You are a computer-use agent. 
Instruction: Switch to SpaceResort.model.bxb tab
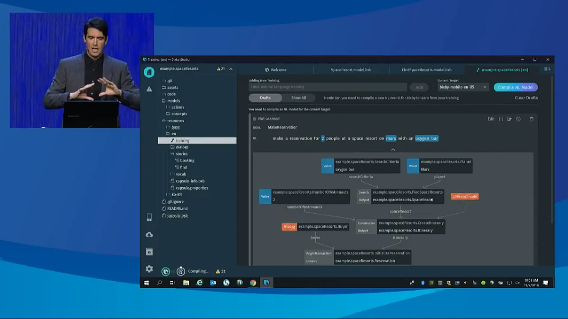[x=351, y=69]
